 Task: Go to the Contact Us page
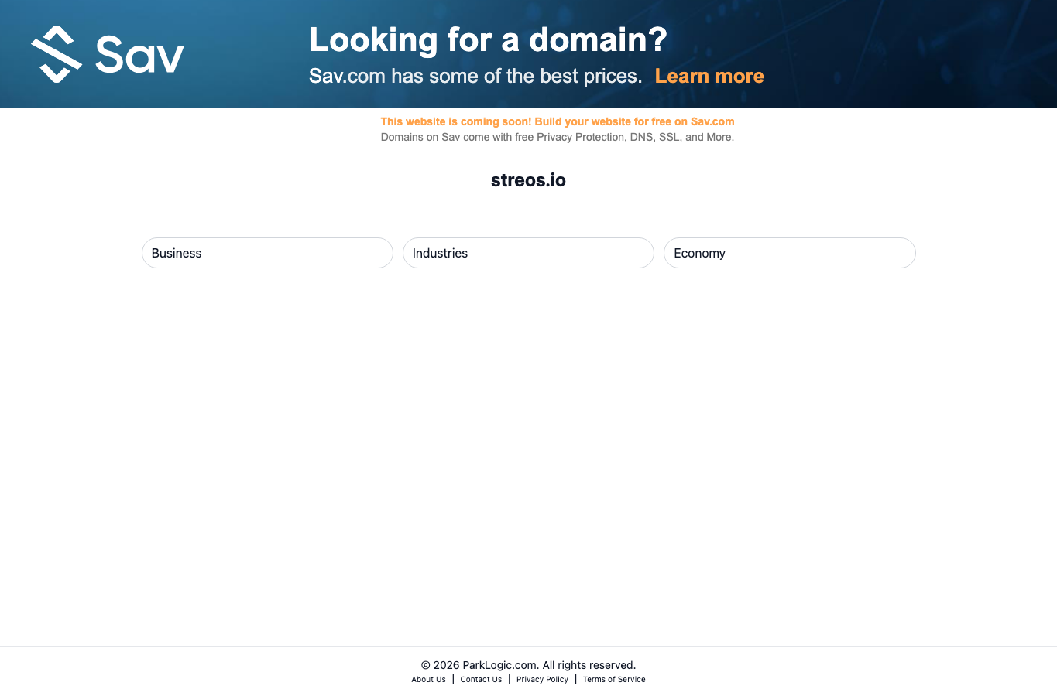click(481, 680)
